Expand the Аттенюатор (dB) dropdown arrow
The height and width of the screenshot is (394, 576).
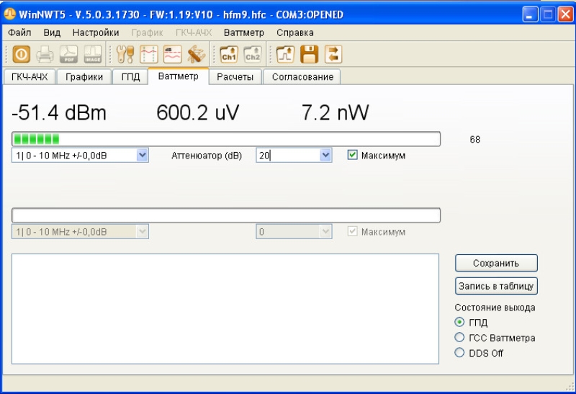[325, 155]
